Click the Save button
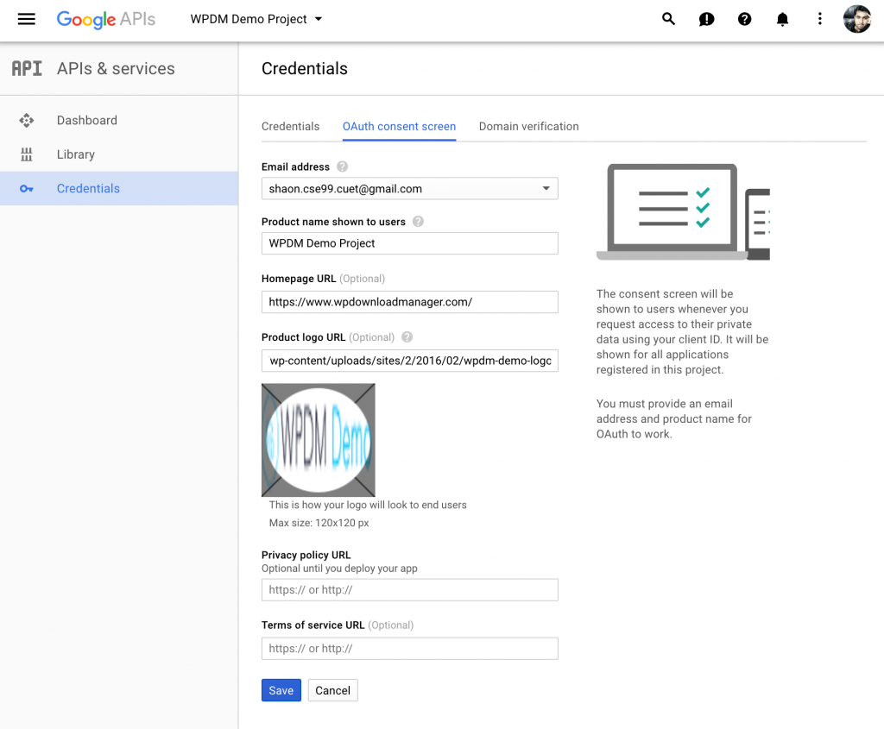This screenshot has width=884, height=729. (281, 690)
